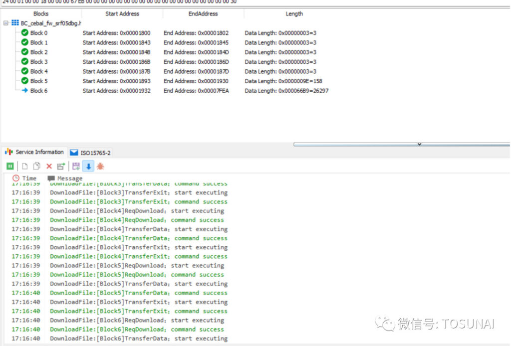Click green checkmark status of Block 0
511x346 pixels.
[x=24, y=33]
